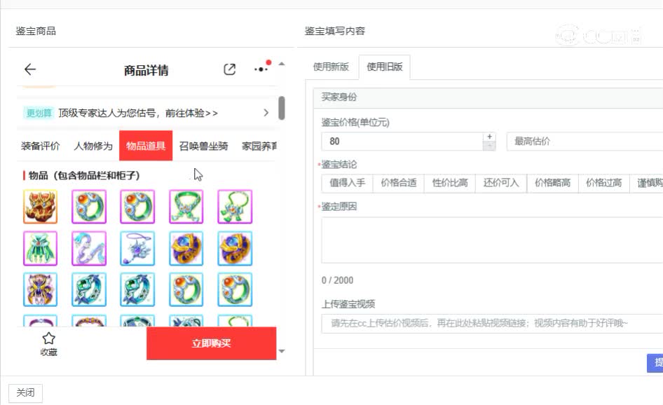
Task: Click the blue submit button at bottom right
Action: click(655, 363)
